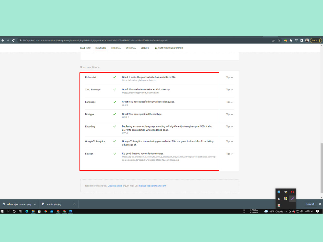Click the mail@seoquaketeam.com link
The height and width of the screenshot is (242, 323).
(x=152, y=186)
